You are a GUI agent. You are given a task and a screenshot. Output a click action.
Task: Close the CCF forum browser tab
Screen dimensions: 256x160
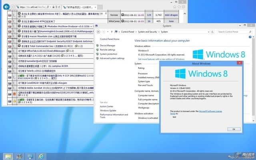tap(96, 7)
